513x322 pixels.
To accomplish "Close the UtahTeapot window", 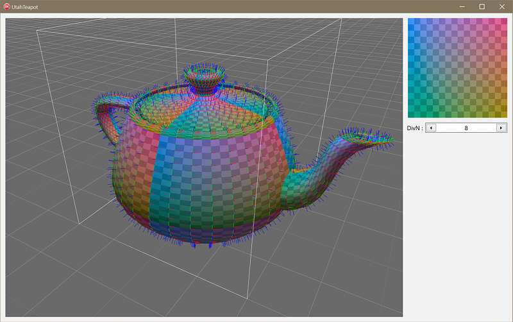I will (502, 6).
